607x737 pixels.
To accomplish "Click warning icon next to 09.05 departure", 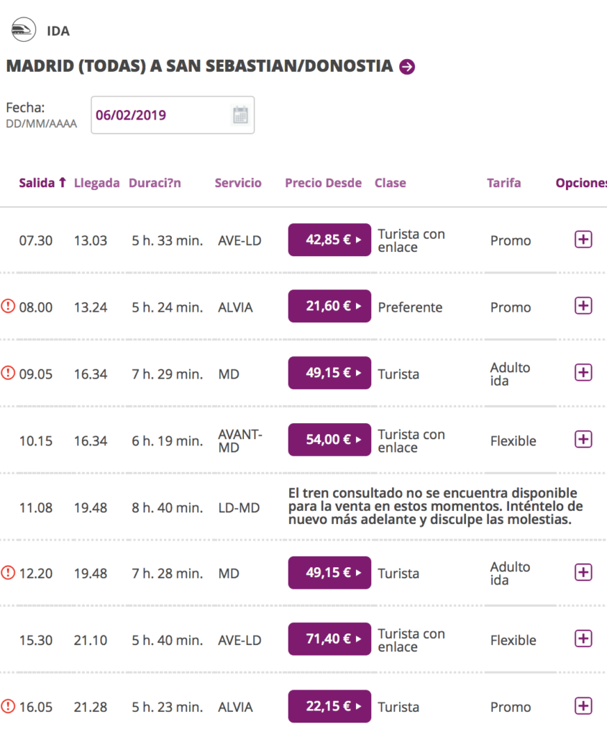I will click(8, 374).
